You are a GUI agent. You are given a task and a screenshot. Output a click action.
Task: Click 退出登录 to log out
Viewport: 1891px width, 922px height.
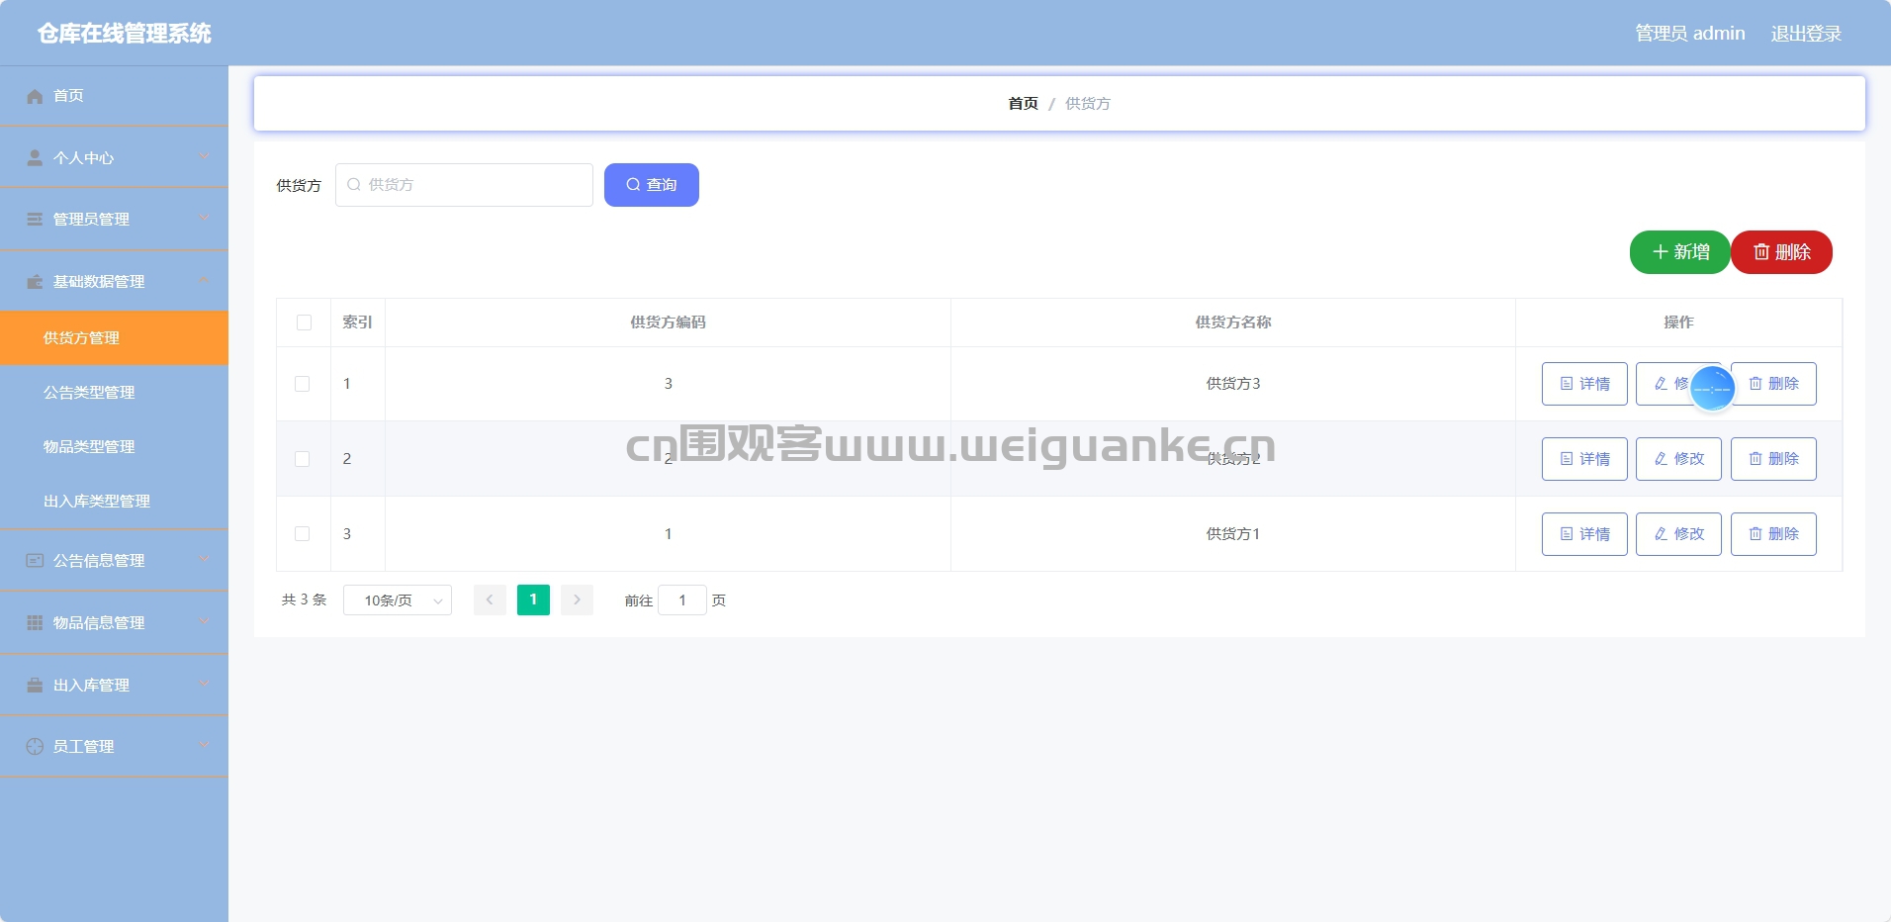[1806, 34]
